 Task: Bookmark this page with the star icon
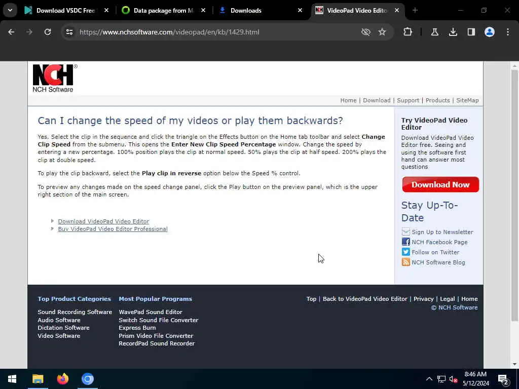(382, 32)
